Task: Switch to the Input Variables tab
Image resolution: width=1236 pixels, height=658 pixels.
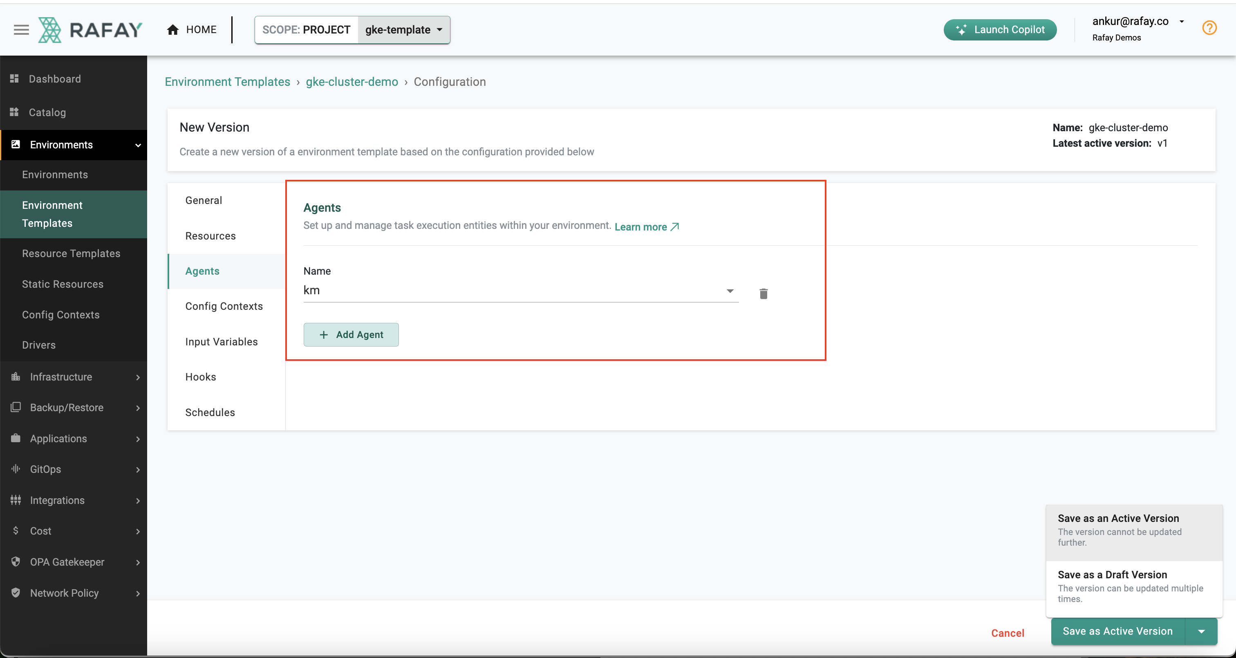Action: [226, 342]
